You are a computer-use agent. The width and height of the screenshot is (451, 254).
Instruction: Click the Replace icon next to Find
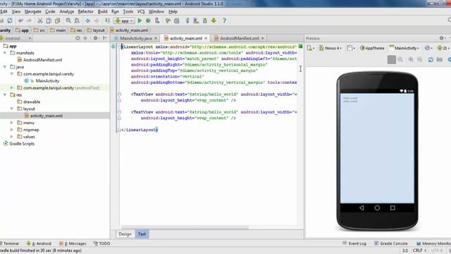pos(77,20)
